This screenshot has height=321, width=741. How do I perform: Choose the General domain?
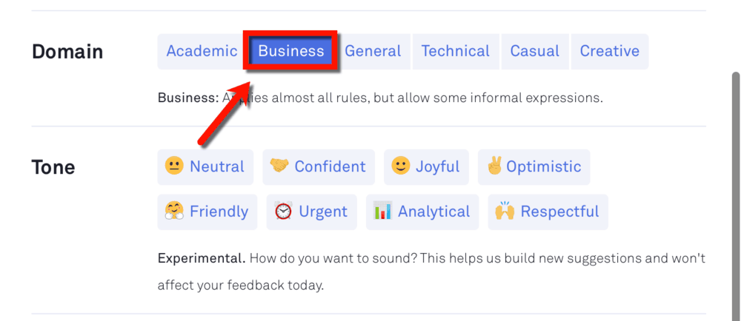[373, 51]
